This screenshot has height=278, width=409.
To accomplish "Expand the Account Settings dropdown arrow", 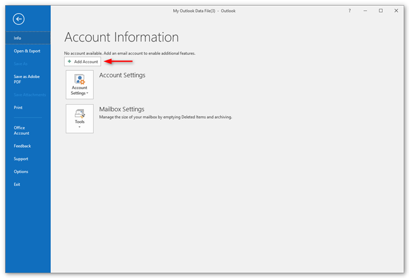I will coord(87,93).
